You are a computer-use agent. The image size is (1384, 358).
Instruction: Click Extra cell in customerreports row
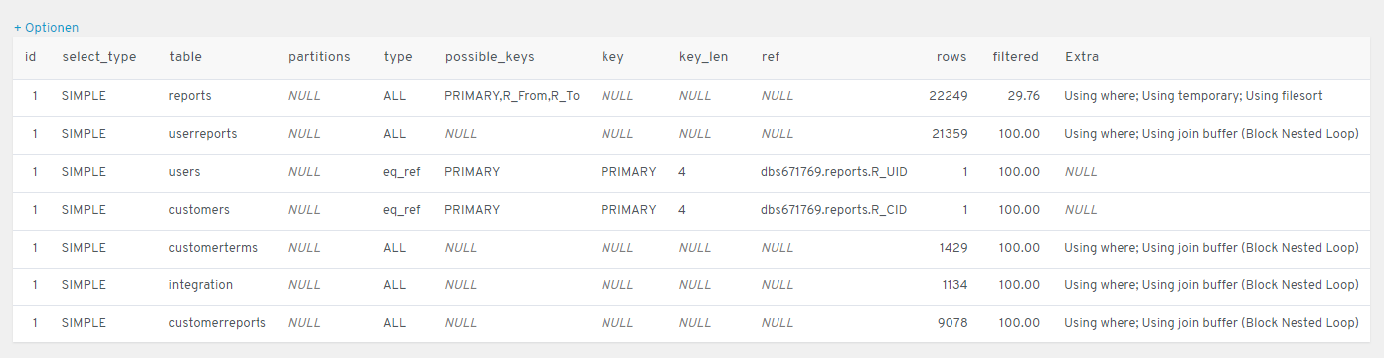(x=1211, y=323)
